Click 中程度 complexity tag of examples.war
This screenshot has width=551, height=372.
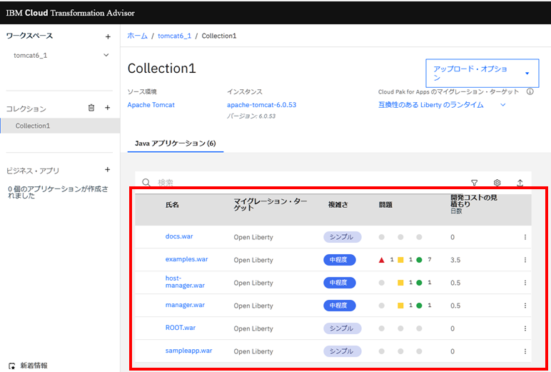pyautogui.click(x=340, y=260)
